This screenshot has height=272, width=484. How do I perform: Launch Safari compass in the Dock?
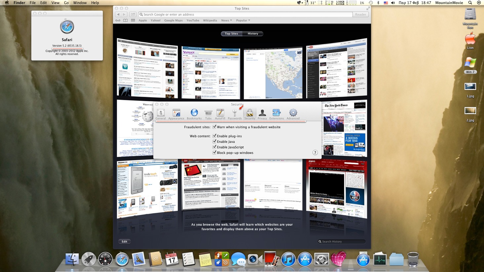(x=122, y=259)
